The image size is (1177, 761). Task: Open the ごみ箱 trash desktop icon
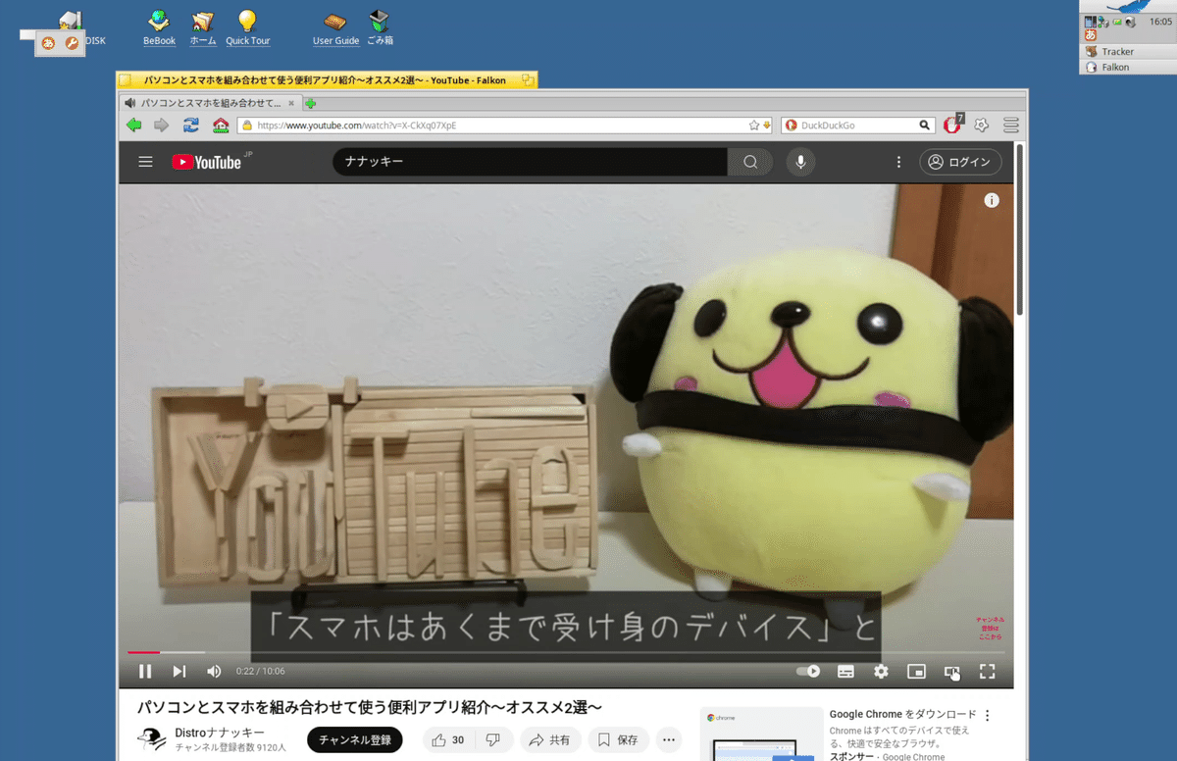click(x=380, y=28)
